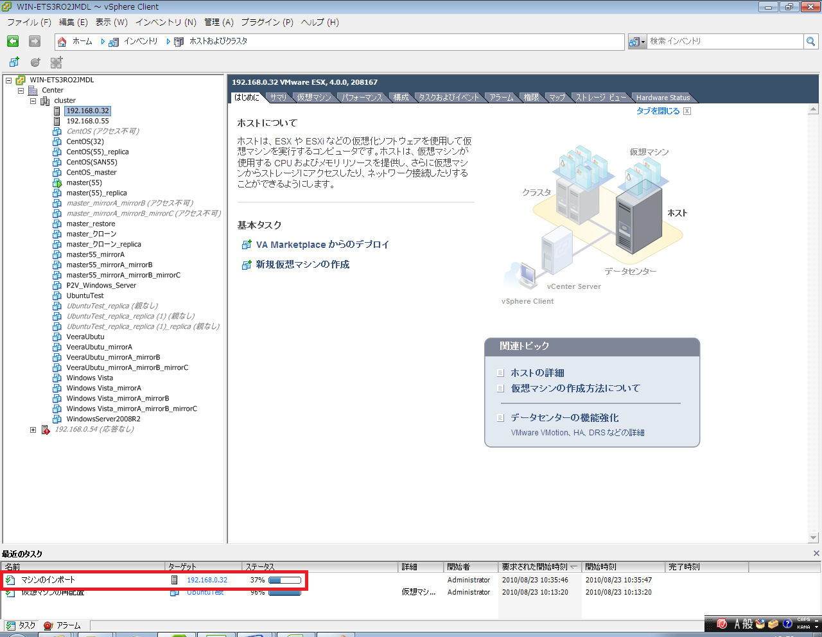The height and width of the screenshot is (637, 822).
Task: Open ホストの詳細 related topic
Action: click(538, 373)
